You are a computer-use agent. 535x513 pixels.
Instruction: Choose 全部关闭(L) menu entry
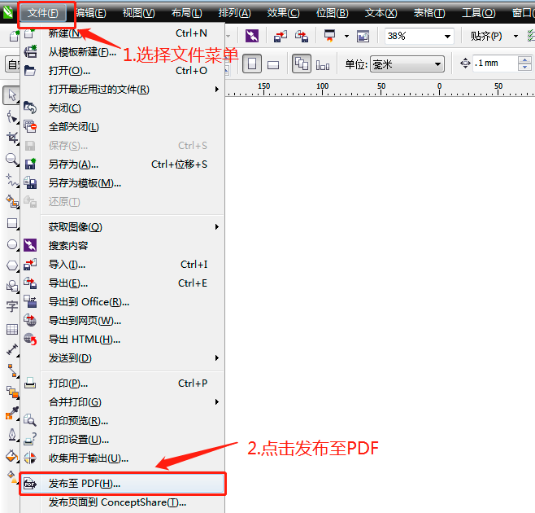(123, 127)
